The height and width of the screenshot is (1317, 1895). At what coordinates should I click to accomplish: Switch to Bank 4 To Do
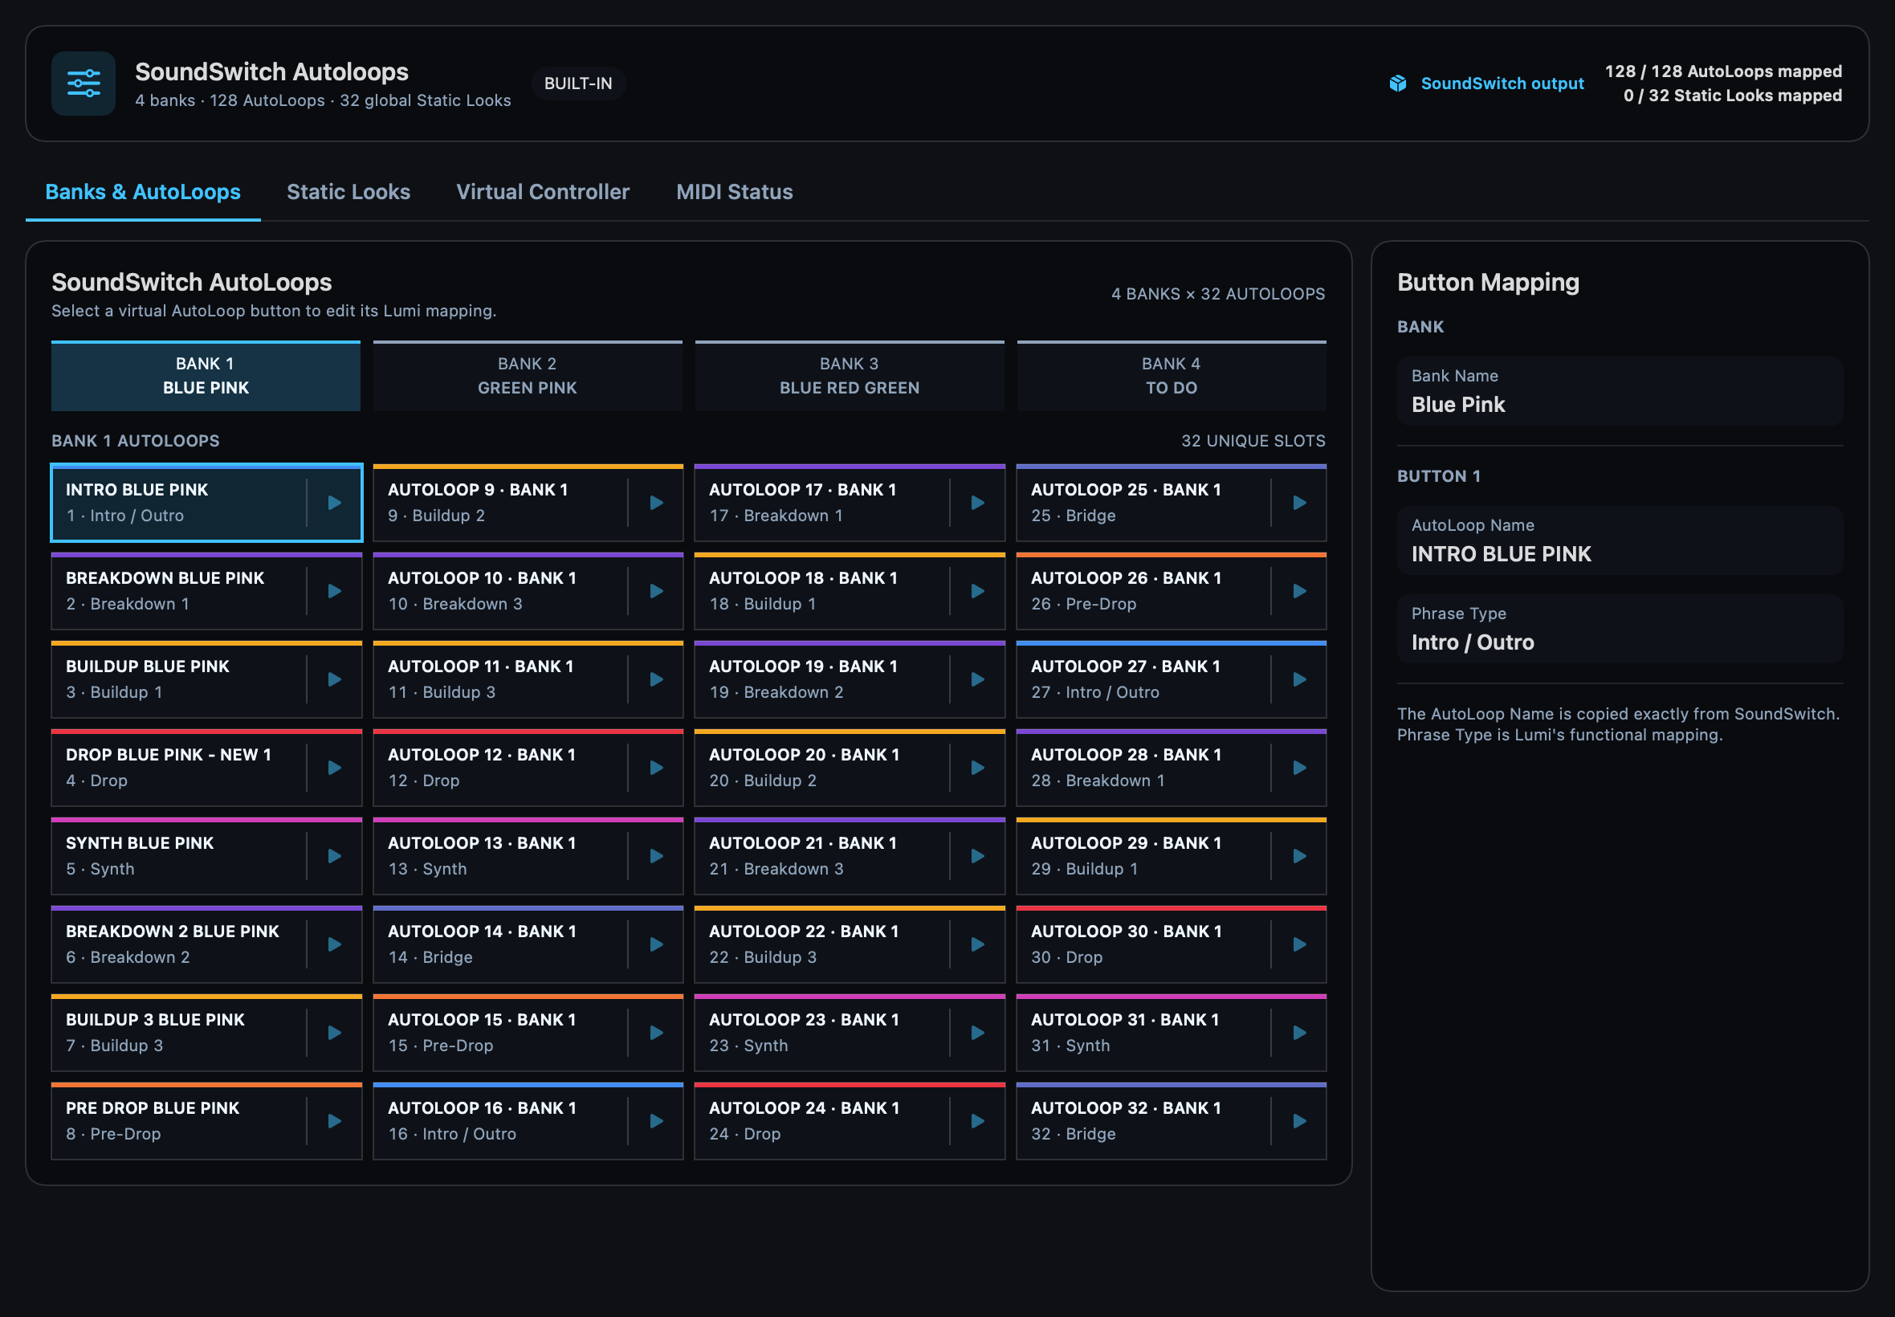(1171, 376)
